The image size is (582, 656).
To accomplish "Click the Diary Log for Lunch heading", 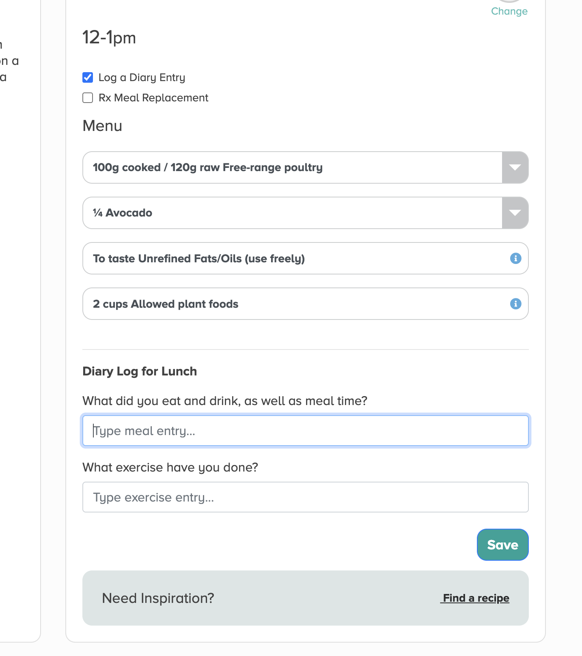I will (x=140, y=371).
